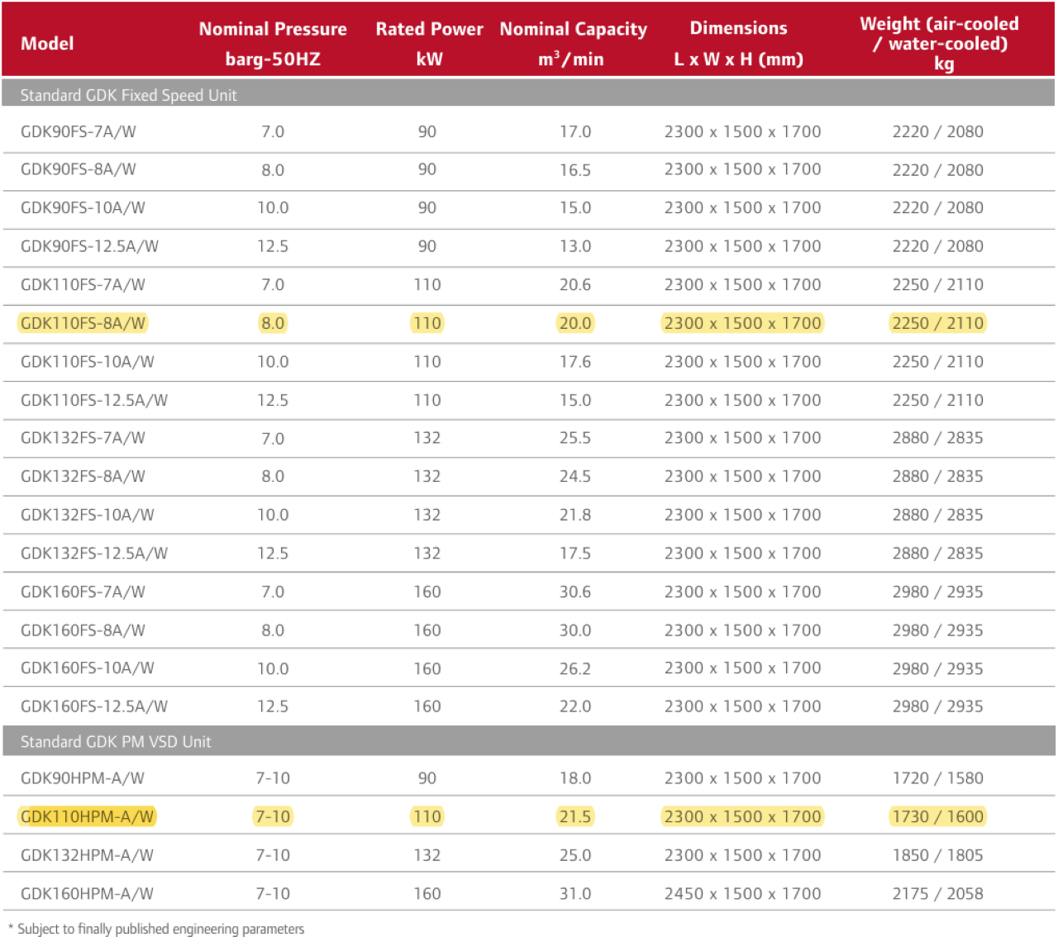Select the Nominal Capacity column header

[573, 44]
